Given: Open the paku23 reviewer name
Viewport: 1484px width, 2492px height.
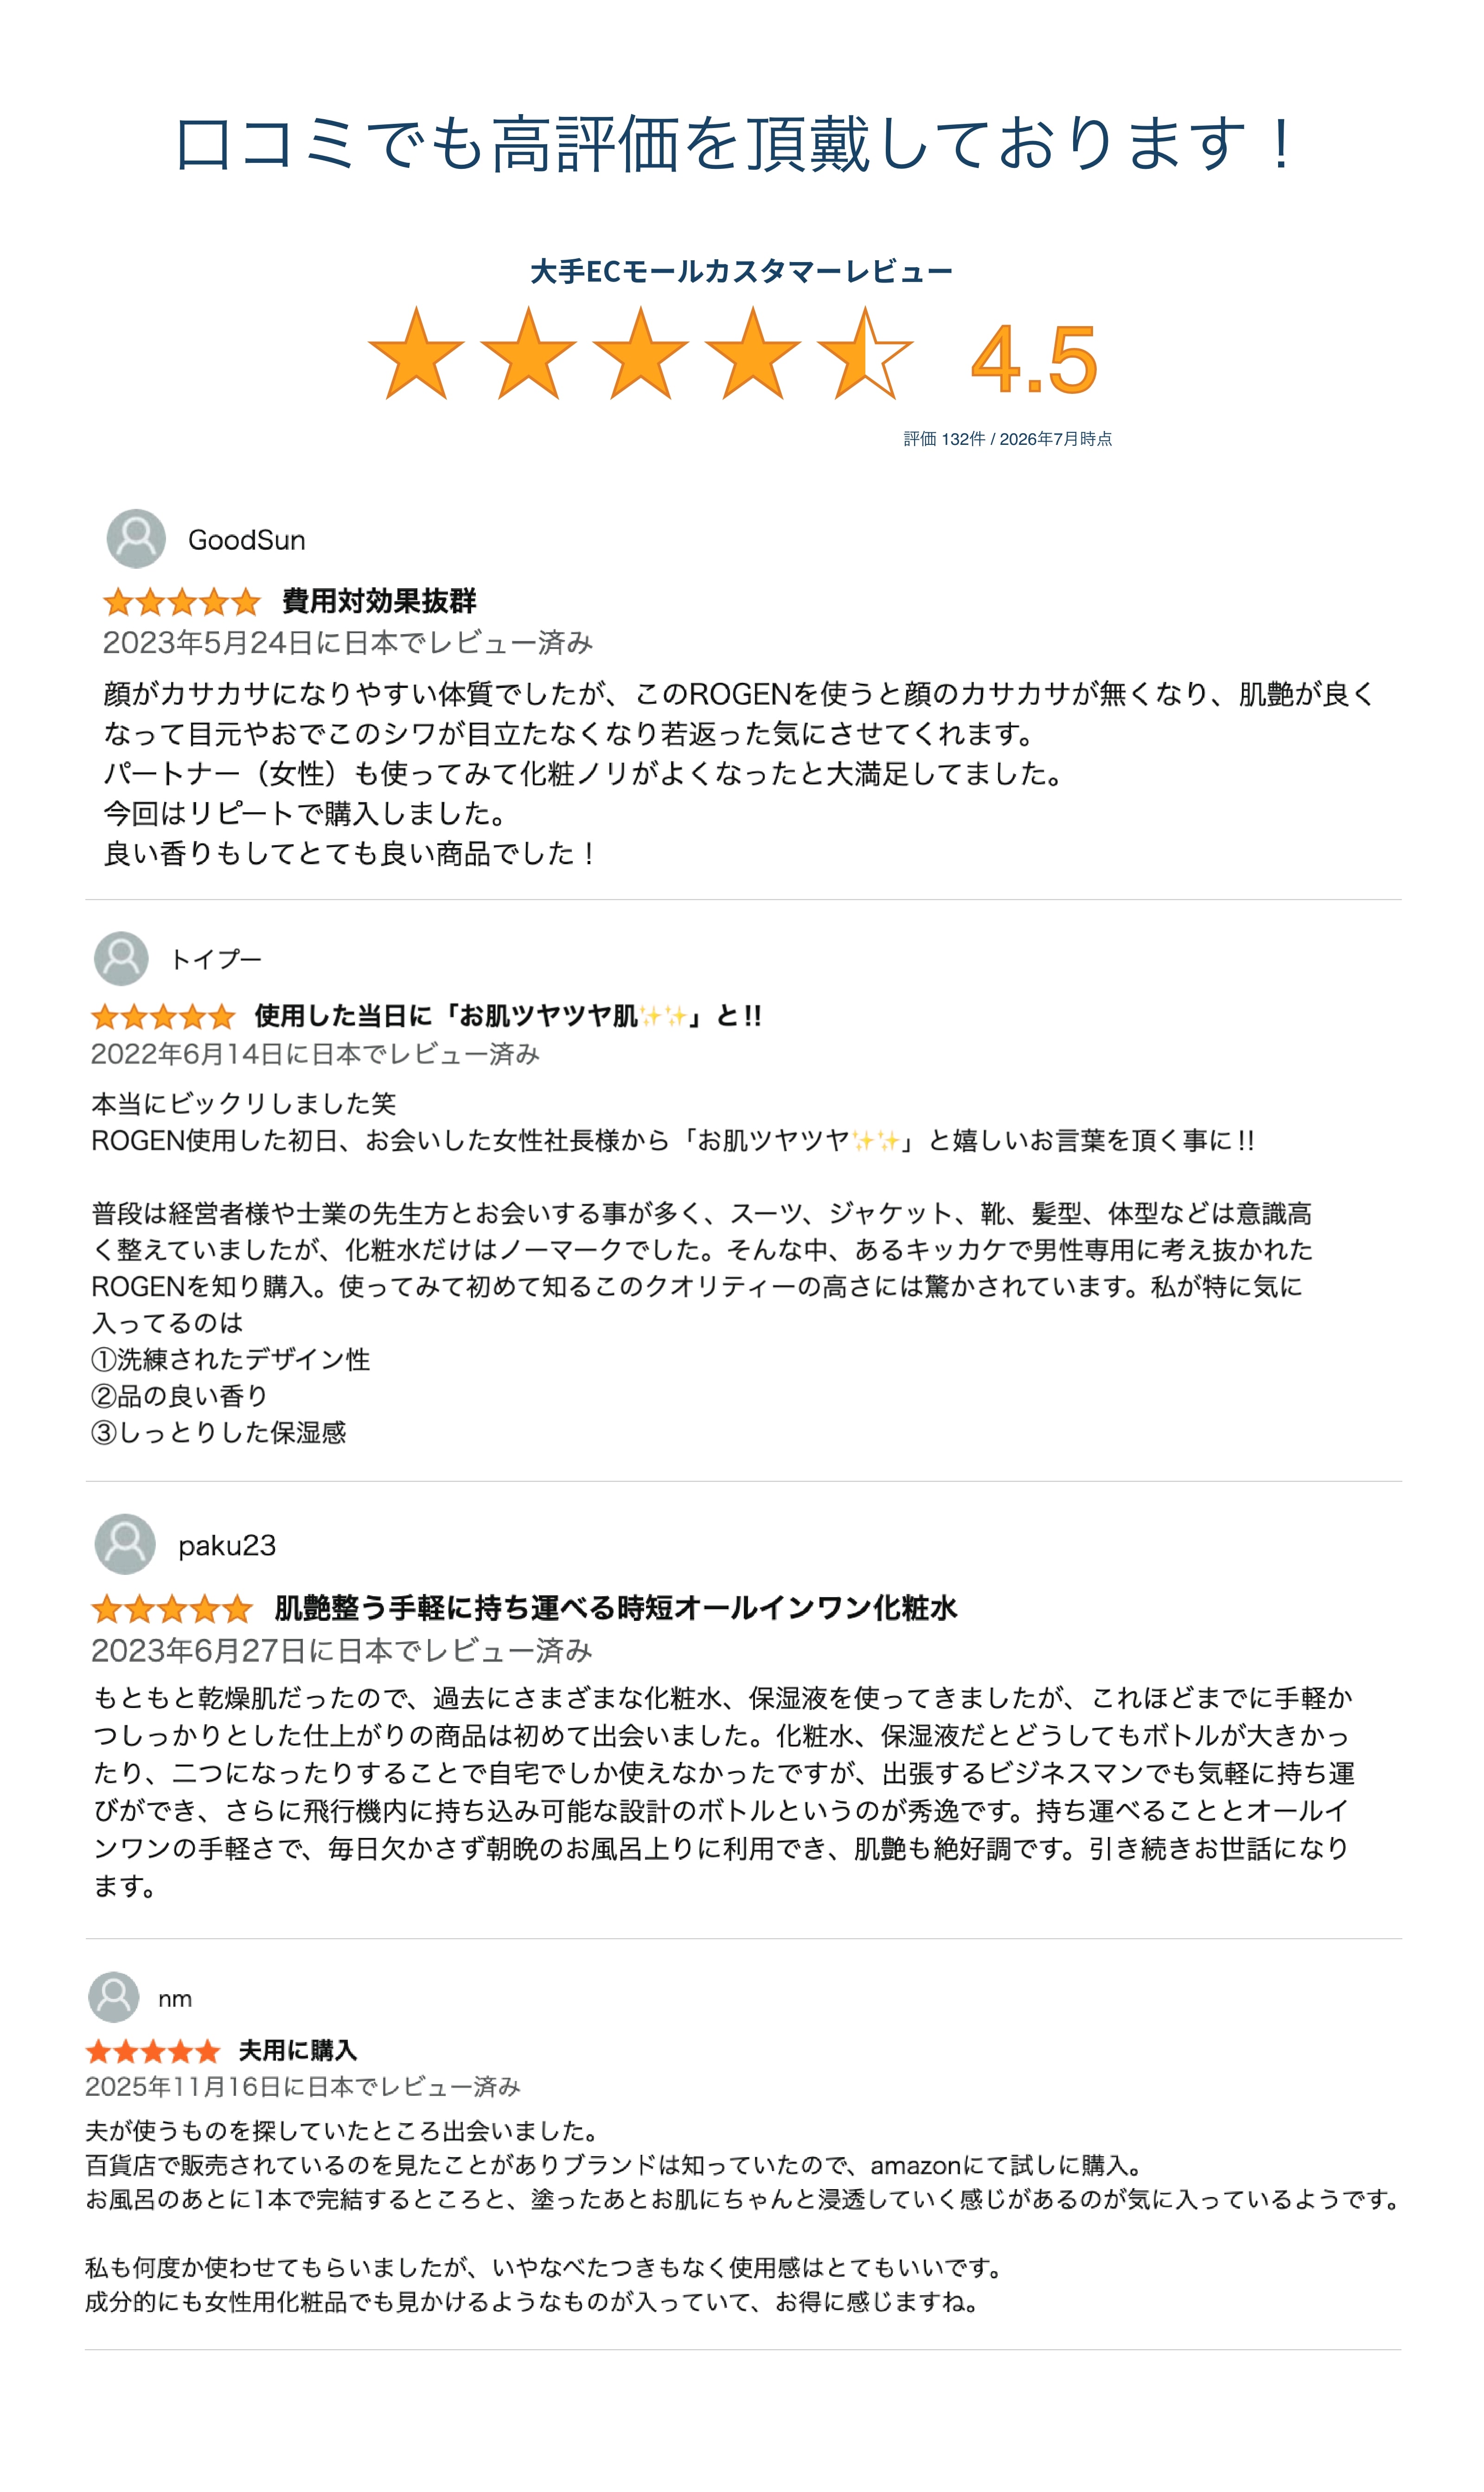Looking at the screenshot, I should click(x=227, y=1546).
